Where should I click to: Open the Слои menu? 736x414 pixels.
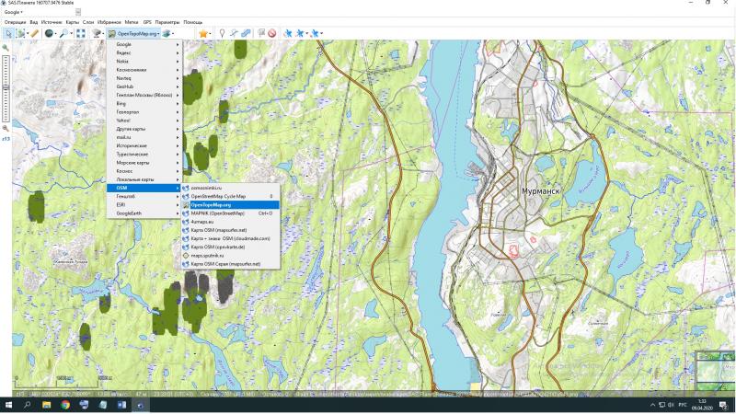pos(88,22)
